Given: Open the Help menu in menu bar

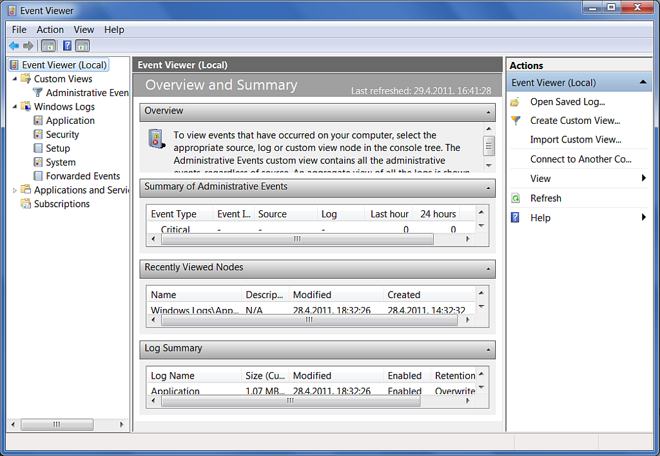Looking at the screenshot, I should point(114,30).
